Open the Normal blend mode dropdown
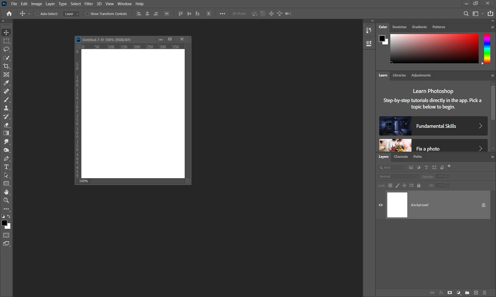 coord(399,177)
